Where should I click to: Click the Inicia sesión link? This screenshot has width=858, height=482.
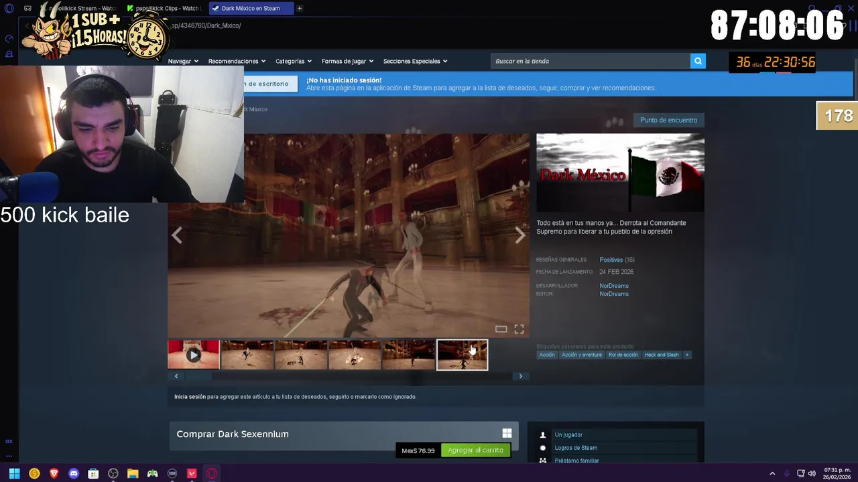(190, 397)
